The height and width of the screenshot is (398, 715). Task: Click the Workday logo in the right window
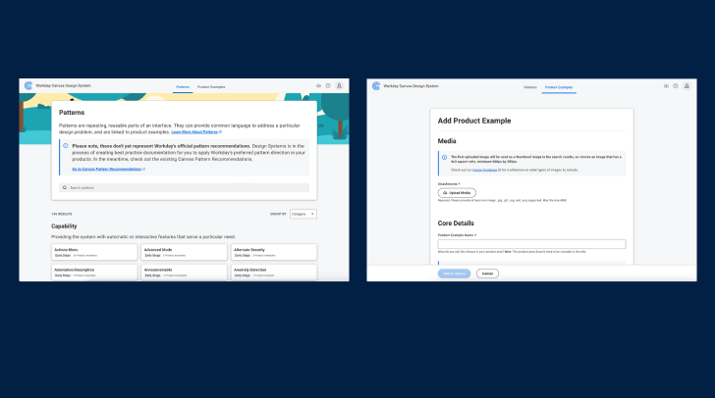(376, 86)
